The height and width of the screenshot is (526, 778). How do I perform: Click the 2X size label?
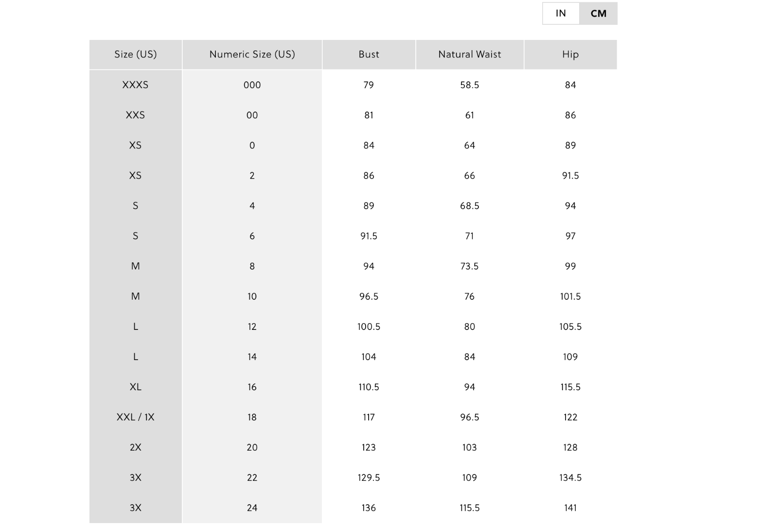pyautogui.click(x=135, y=447)
